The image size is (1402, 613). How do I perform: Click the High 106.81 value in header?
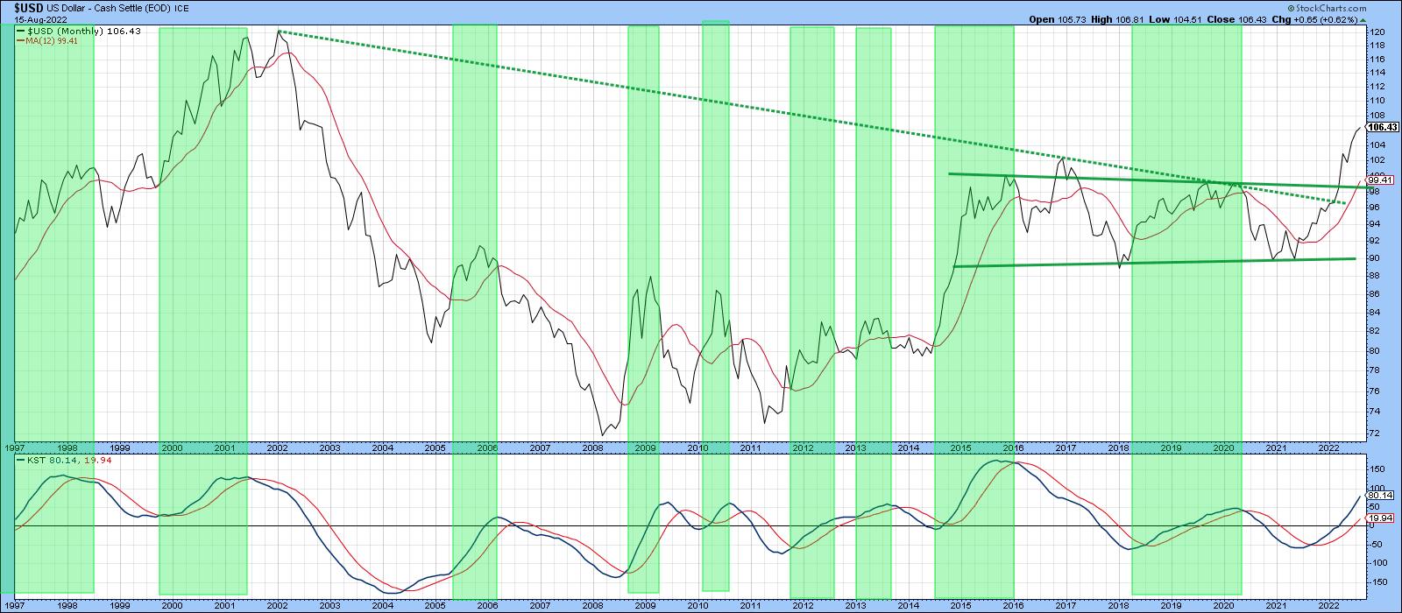(1142, 18)
